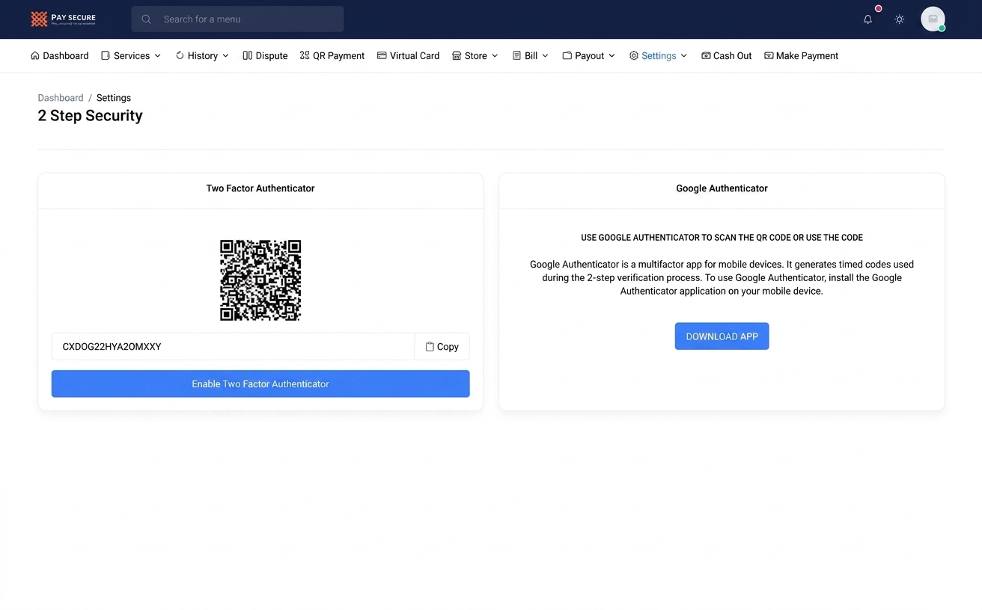982x610 pixels.
Task: Expand the Services menu
Action: (131, 55)
